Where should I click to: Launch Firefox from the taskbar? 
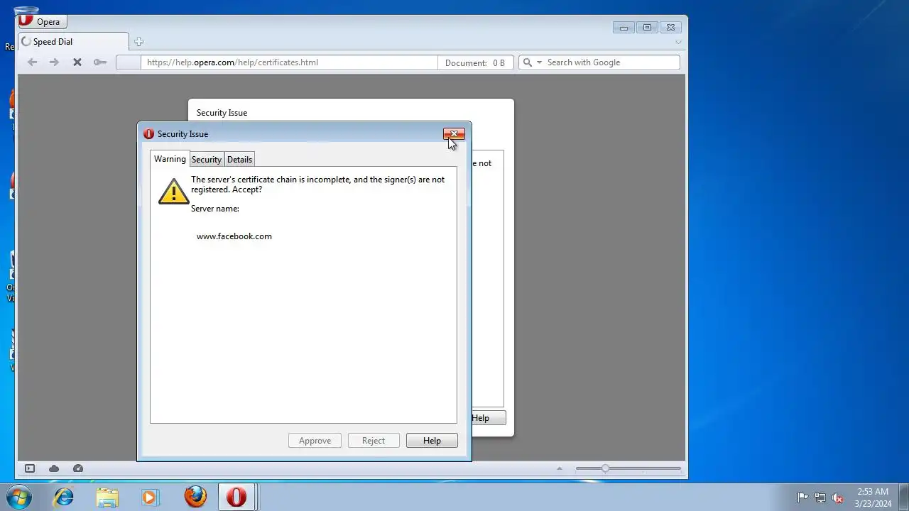[x=195, y=497]
